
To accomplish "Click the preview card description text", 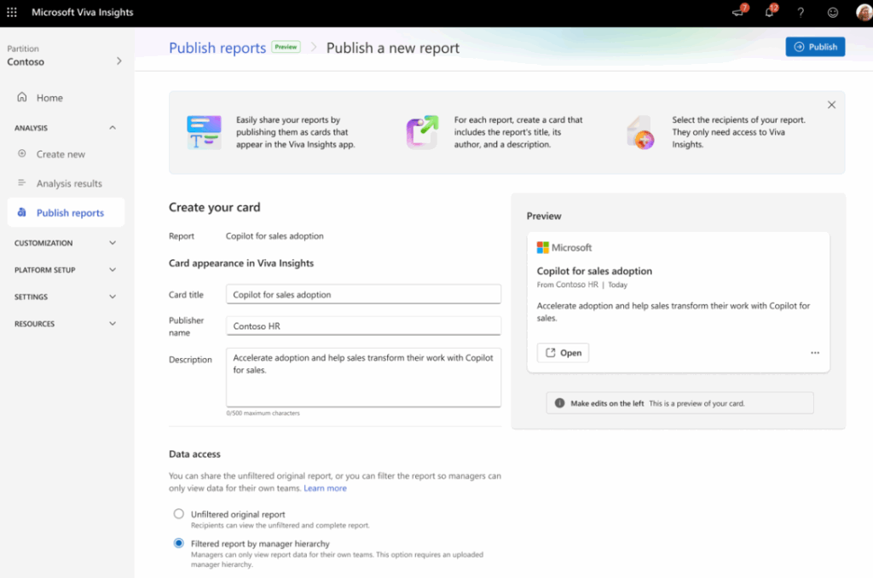I will tap(674, 312).
